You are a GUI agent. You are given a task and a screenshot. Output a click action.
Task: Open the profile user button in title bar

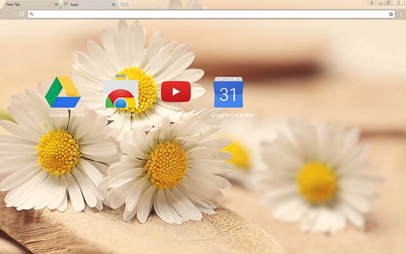coord(372,3)
